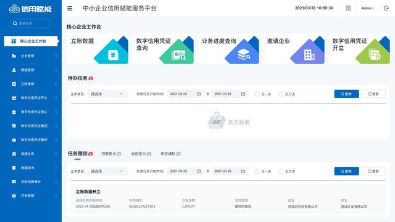Image resolution: width=395 pixels, height=222 pixels.
Task: Click the 数字信用凭证开立 icon in the sidebar
Action: coord(14,98)
